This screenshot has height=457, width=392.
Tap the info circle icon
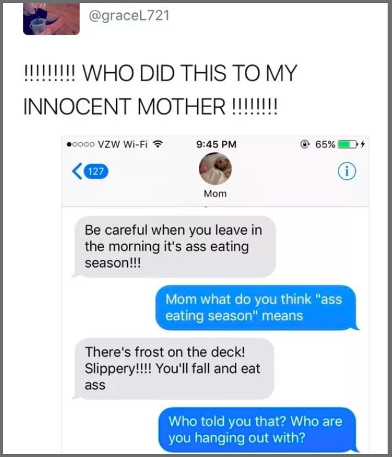(347, 171)
